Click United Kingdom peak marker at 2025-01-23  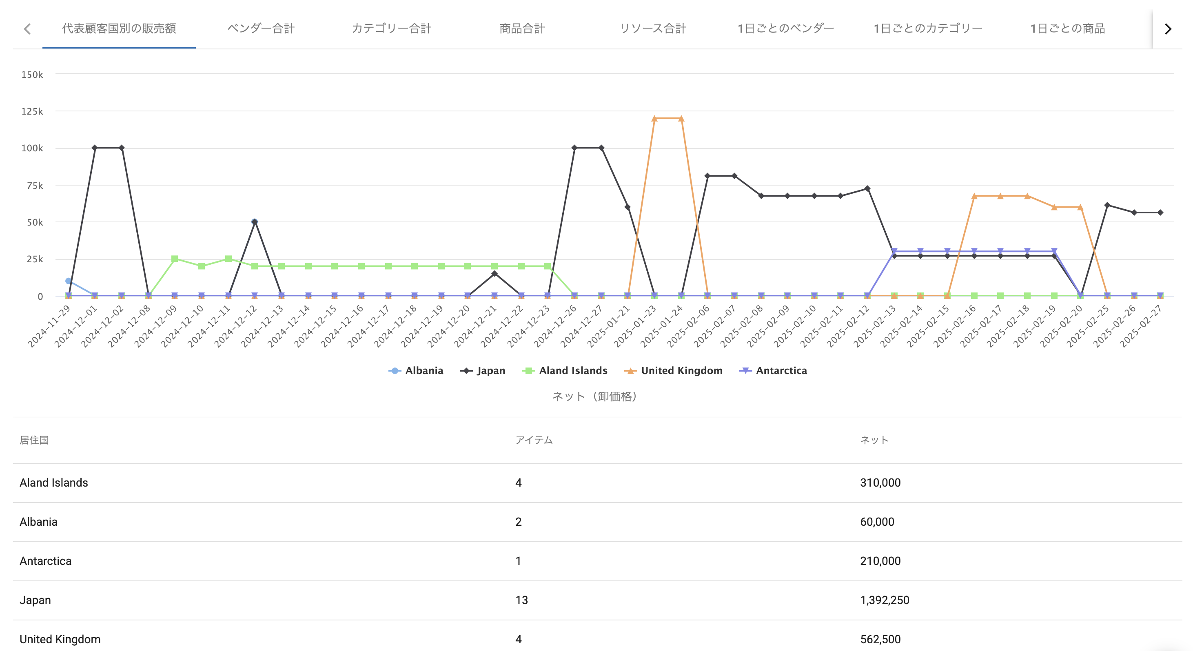(x=654, y=119)
